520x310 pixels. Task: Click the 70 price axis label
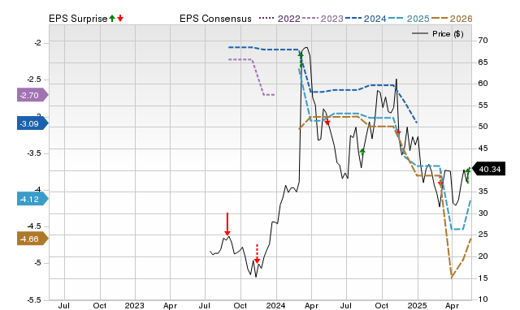click(483, 41)
